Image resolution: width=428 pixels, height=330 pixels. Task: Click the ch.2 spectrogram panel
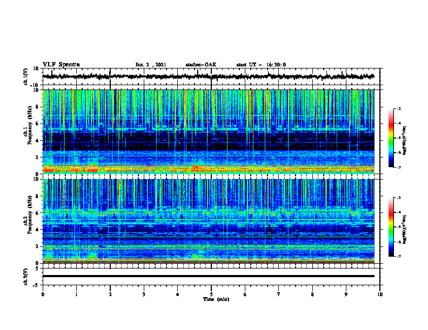coord(208,221)
